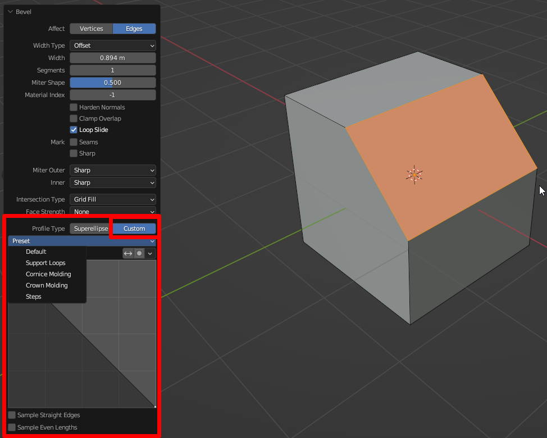Open the Face Strength dropdown
The image size is (547, 438).
coord(113,212)
